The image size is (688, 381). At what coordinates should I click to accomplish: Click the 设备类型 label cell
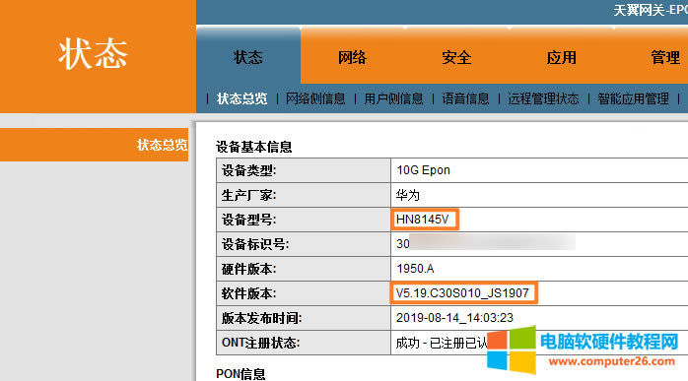[304, 170]
